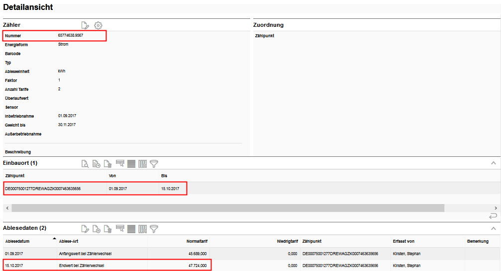Viewport: 501px width, 271px height.
Task: Sort by the Ablesedatum column header
Action: tap(18, 242)
